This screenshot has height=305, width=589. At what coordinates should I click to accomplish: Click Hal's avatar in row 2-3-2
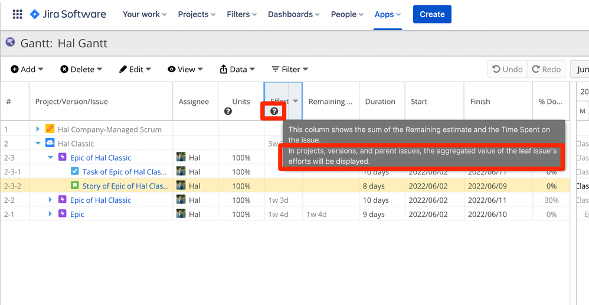[x=181, y=186]
